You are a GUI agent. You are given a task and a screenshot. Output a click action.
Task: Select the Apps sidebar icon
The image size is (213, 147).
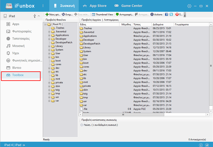coord(8,24)
